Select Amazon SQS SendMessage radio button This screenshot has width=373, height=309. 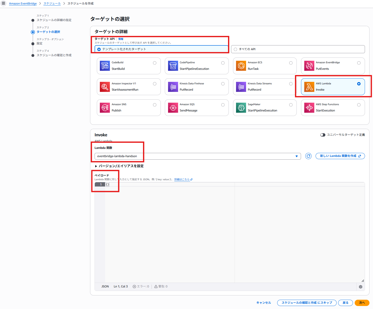point(223,105)
